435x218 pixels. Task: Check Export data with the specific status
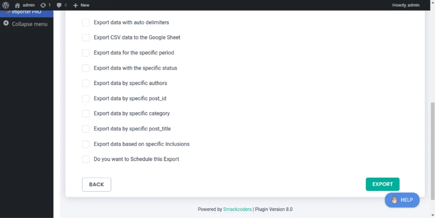click(86, 68)
